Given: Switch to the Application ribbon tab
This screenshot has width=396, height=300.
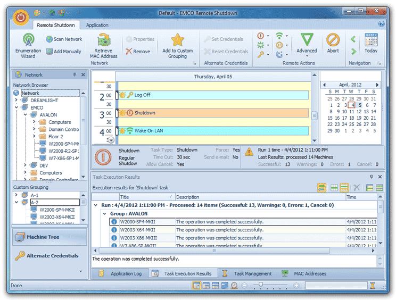Looking at the screenshot, I should (x=97, y=25).
